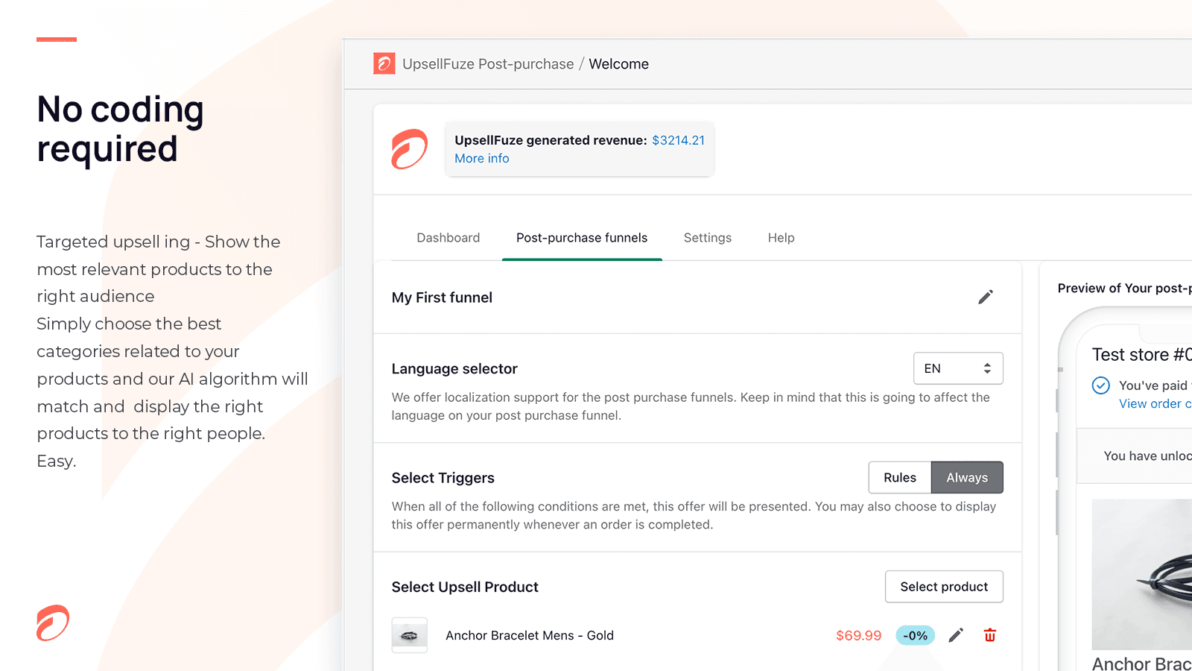Click the UpsellFuze logo in header breadcrumb
Image resolution: width=1192 pixels, height=671 pixels.
point(384,63)
